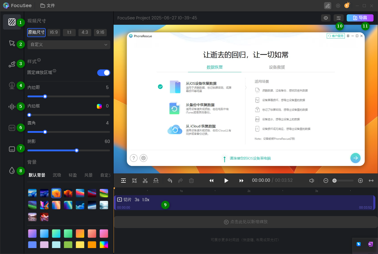Click the speed tool next to scissors
This screenshot has width=378, height=254.
[156, 181]
